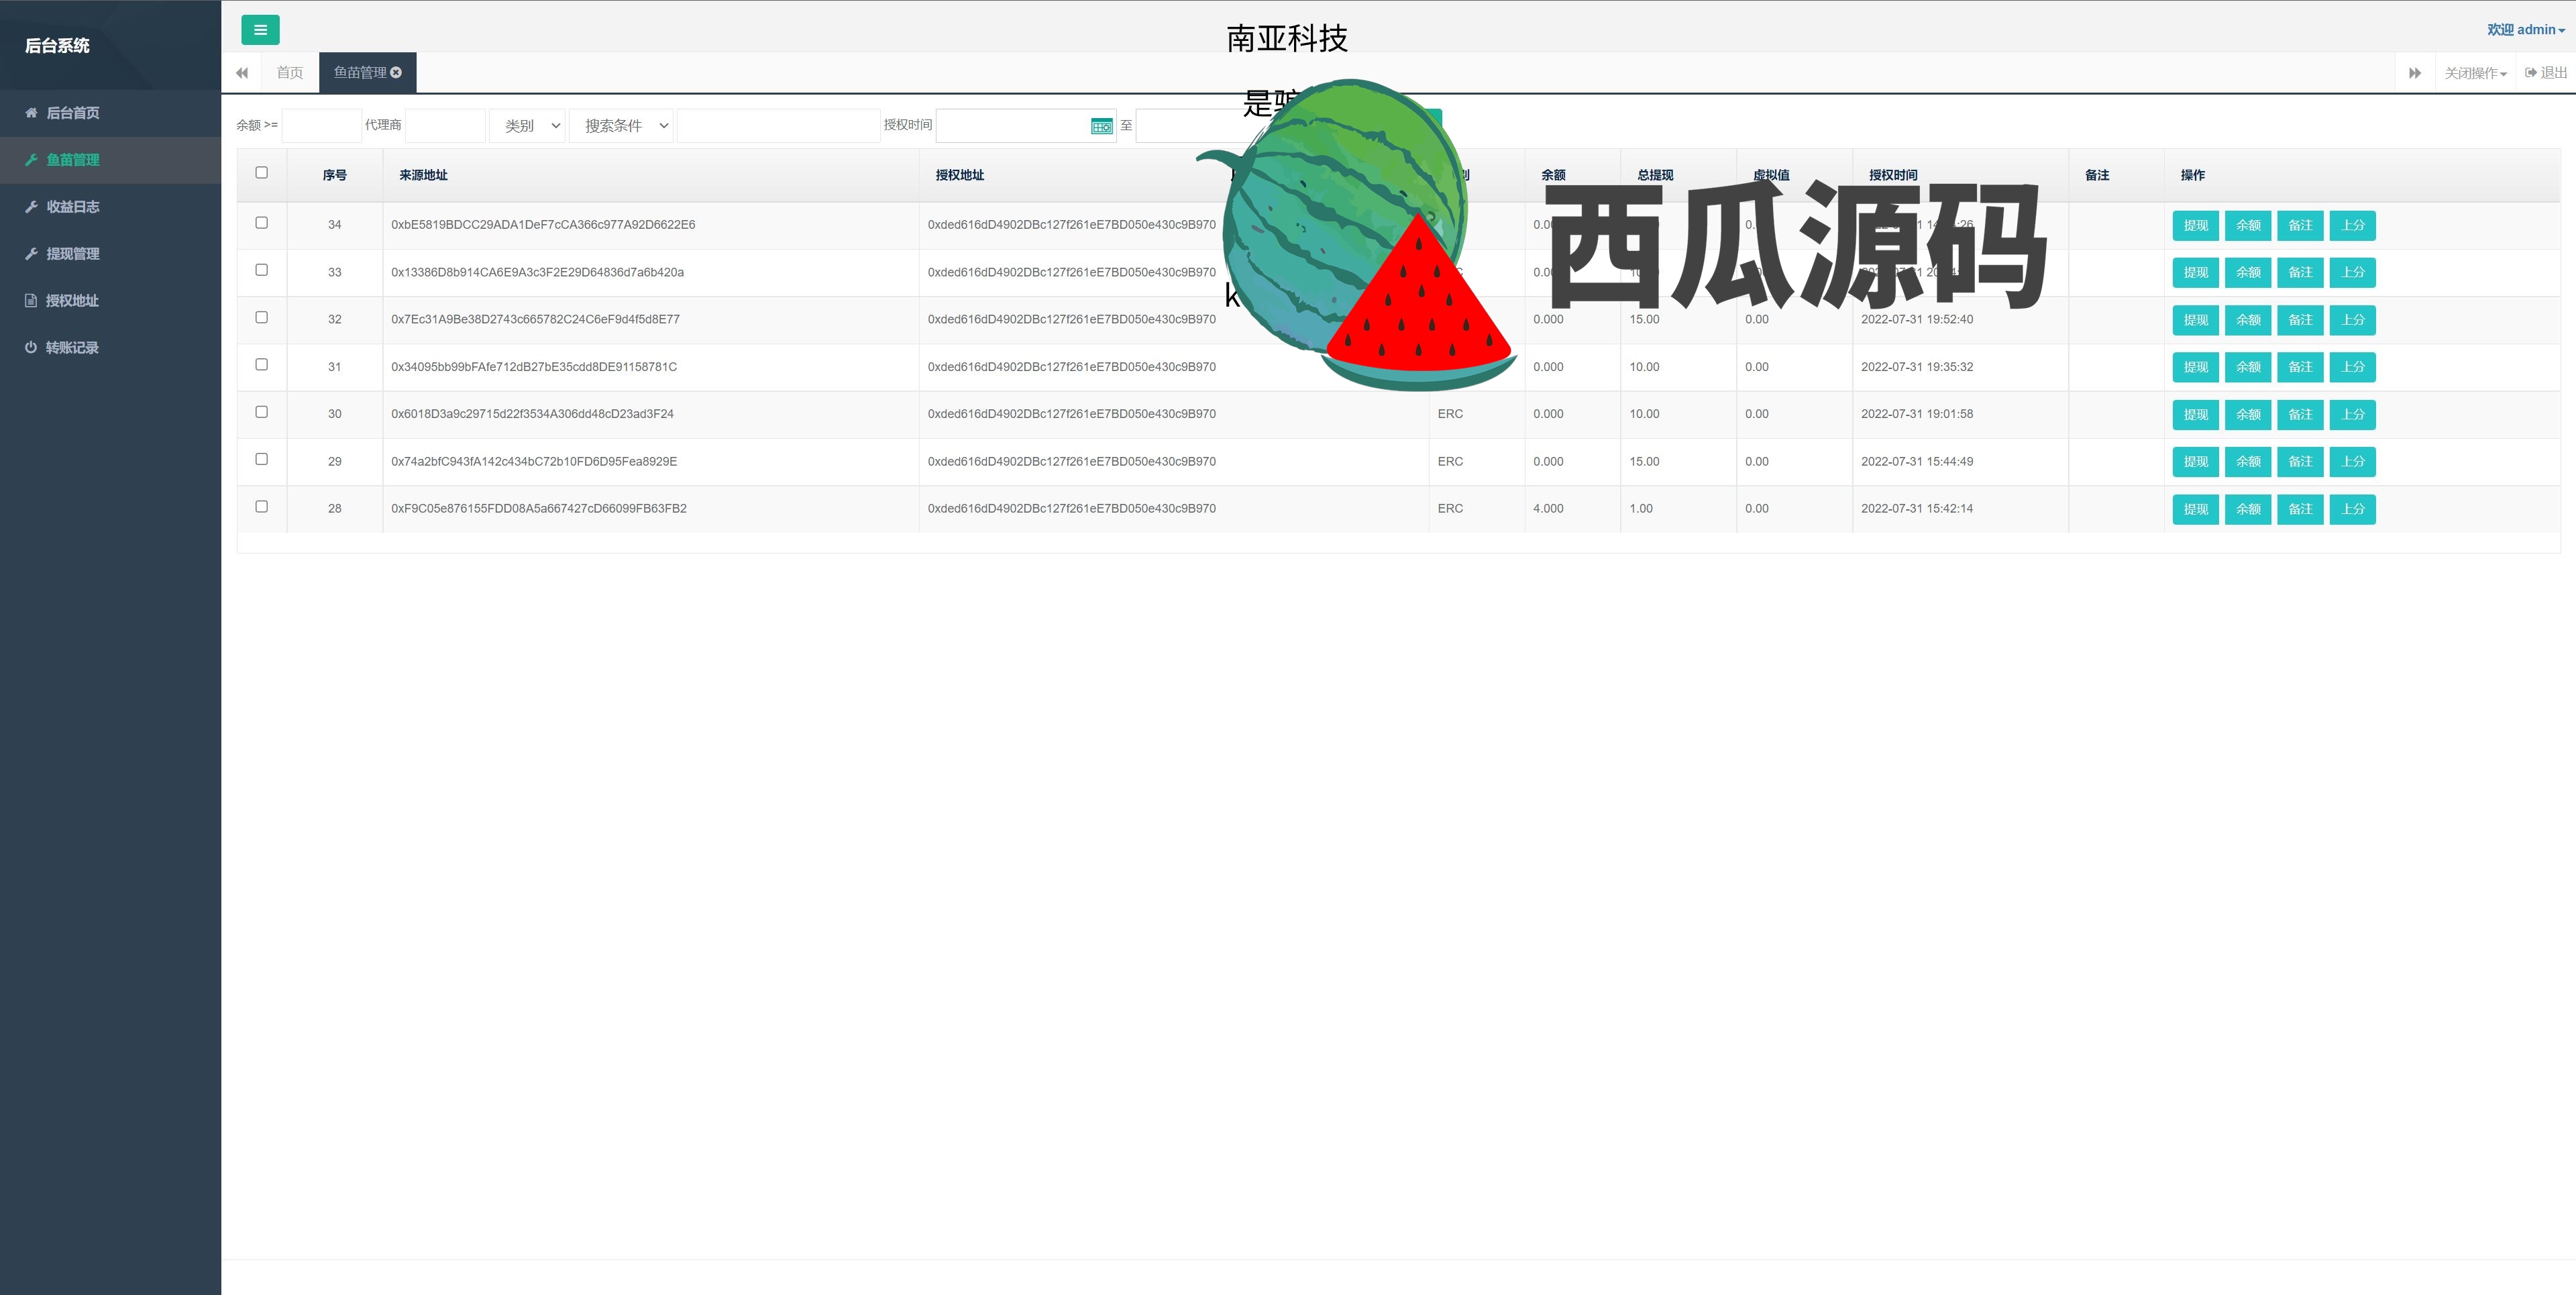The image size is (2576, 1295).
Task: Open 转账记录 in the sidebar
Action: click(110, 348)
